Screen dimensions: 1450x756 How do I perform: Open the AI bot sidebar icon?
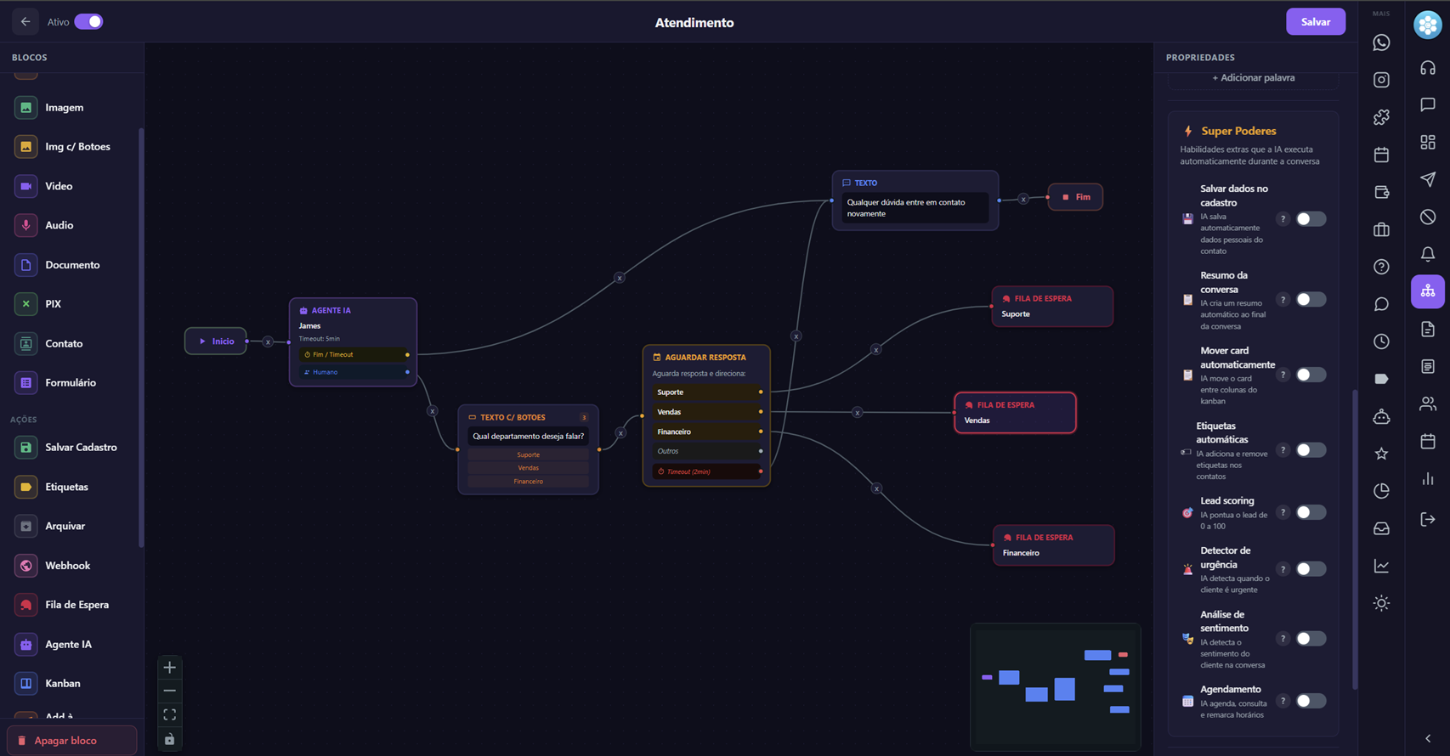tap(1381, 416)
